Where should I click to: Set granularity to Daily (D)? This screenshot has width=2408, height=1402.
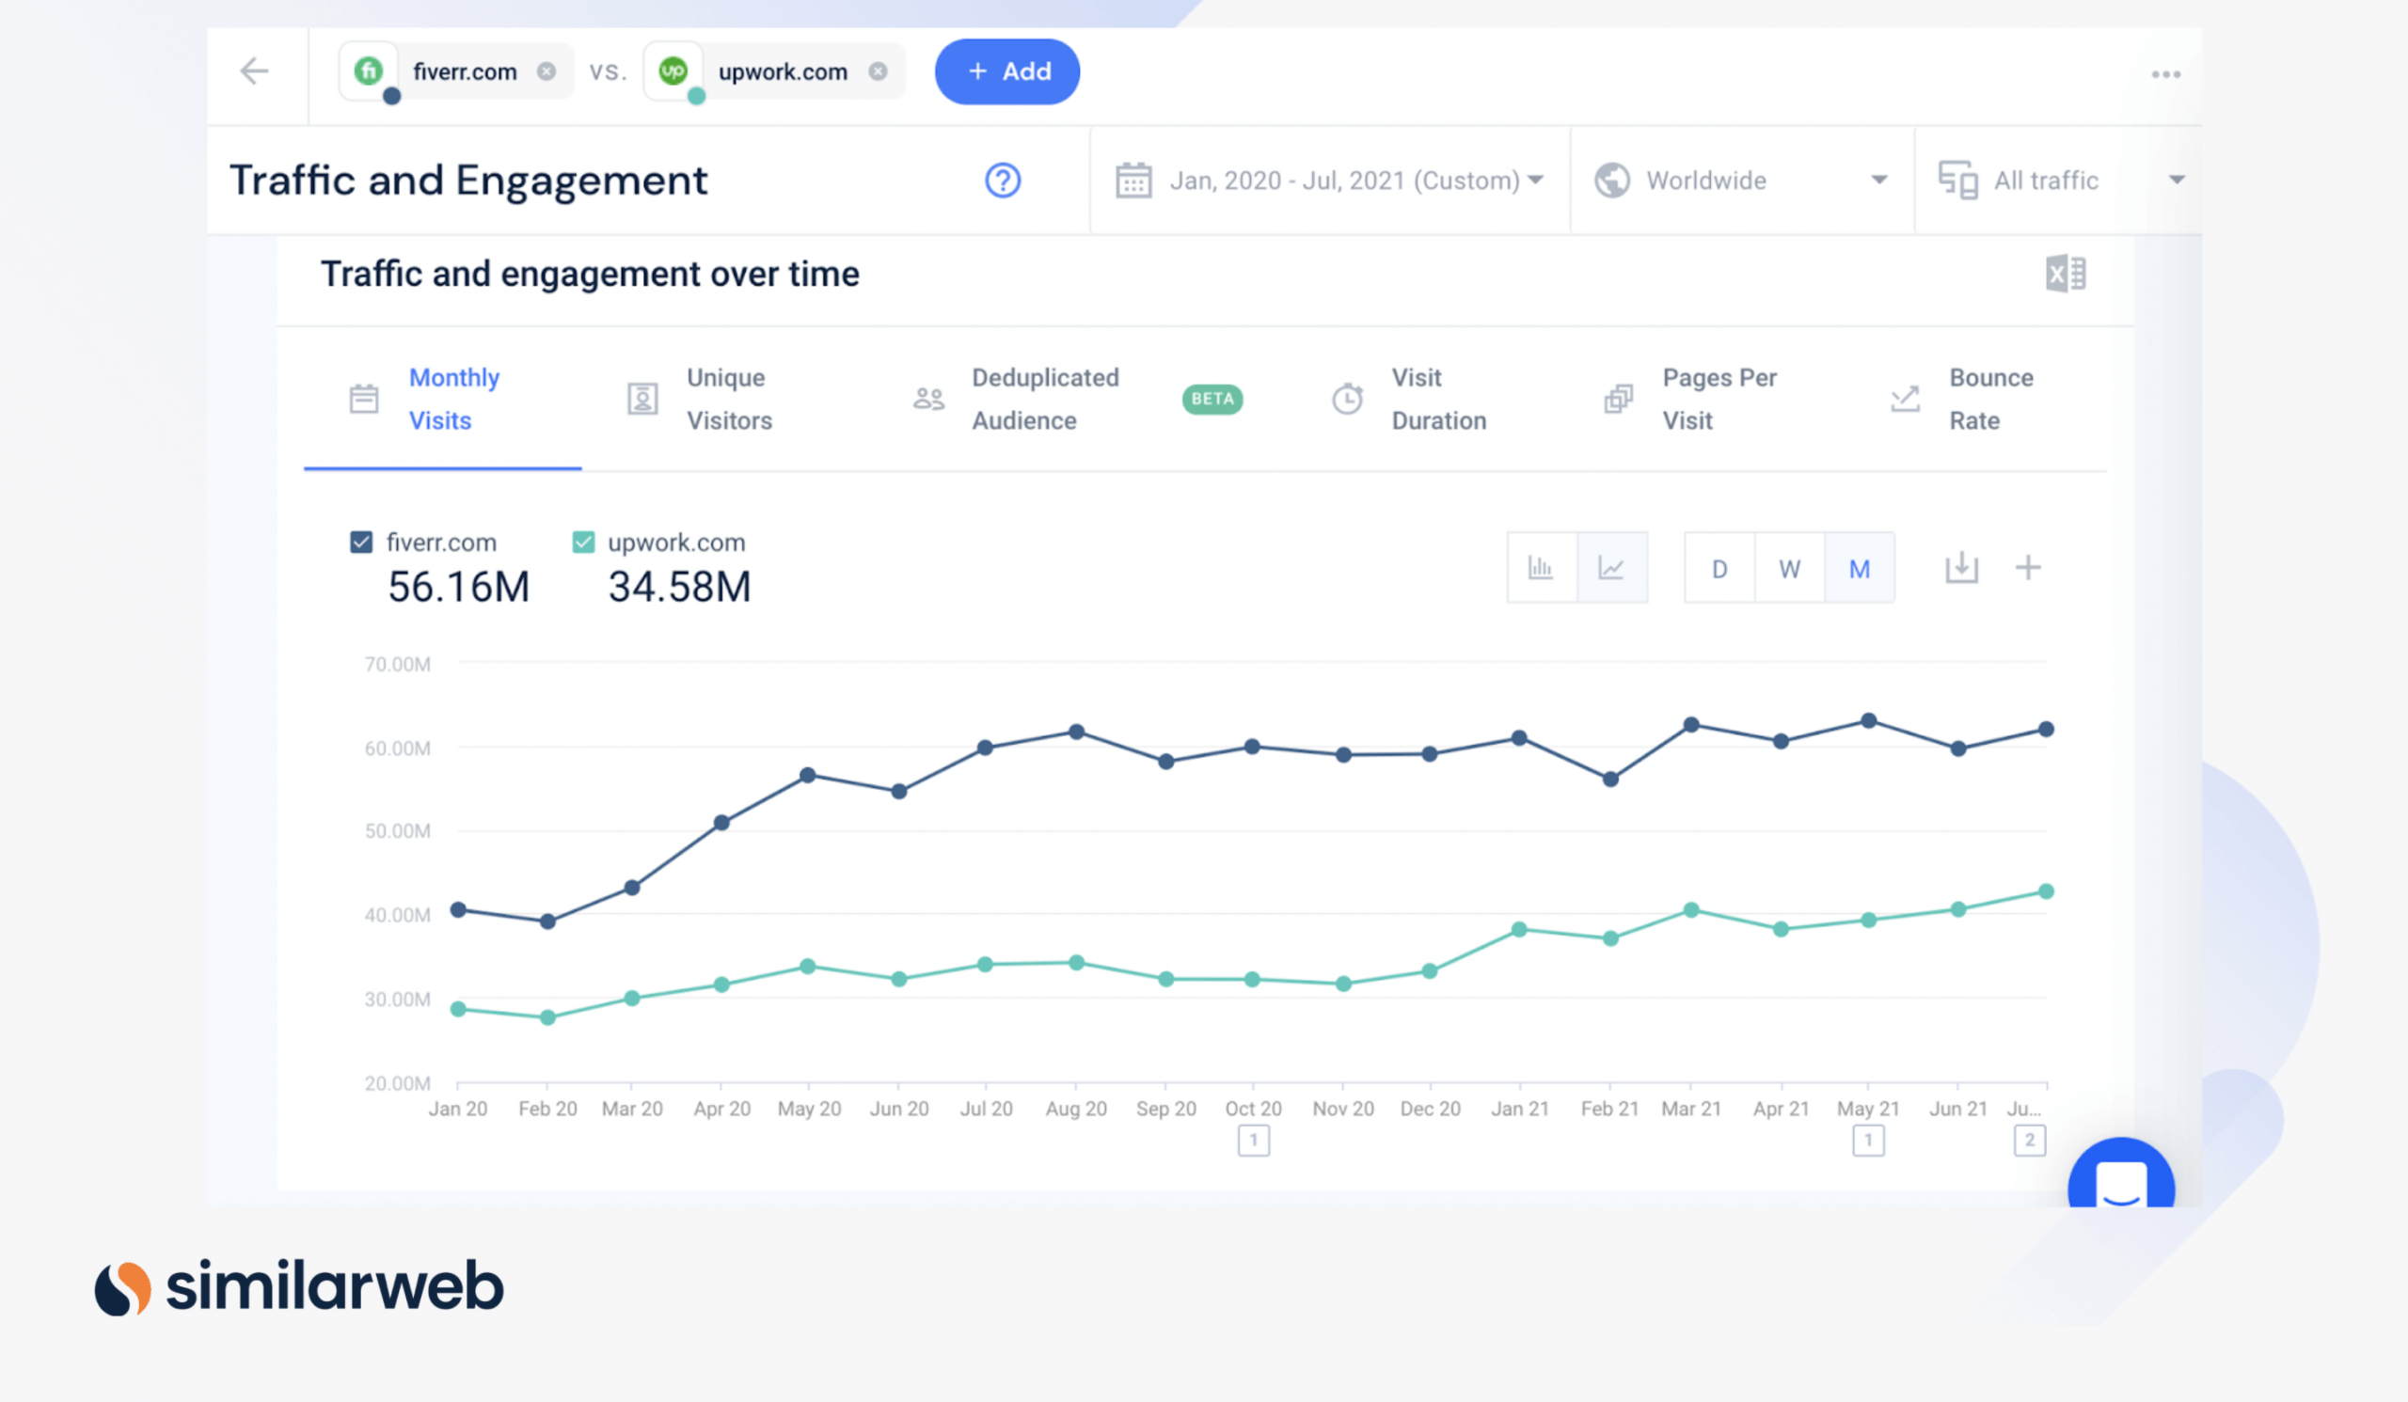1719,569
